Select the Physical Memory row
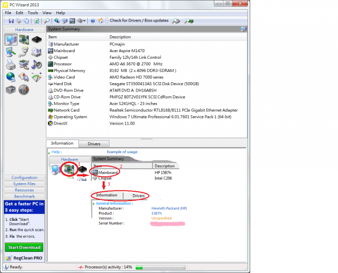This screenshot has width=338, height=273. pos(147,70)
